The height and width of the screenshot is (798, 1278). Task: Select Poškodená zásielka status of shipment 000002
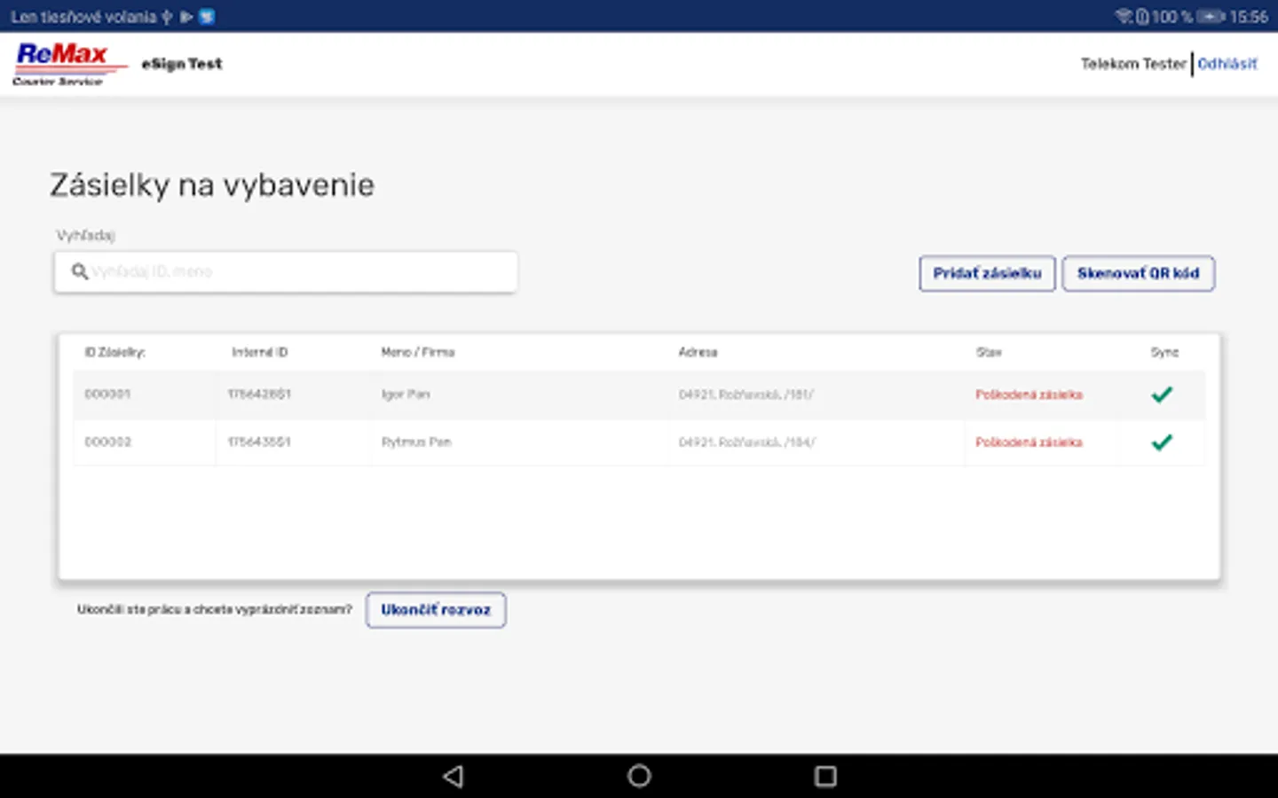click(1029, 442)
